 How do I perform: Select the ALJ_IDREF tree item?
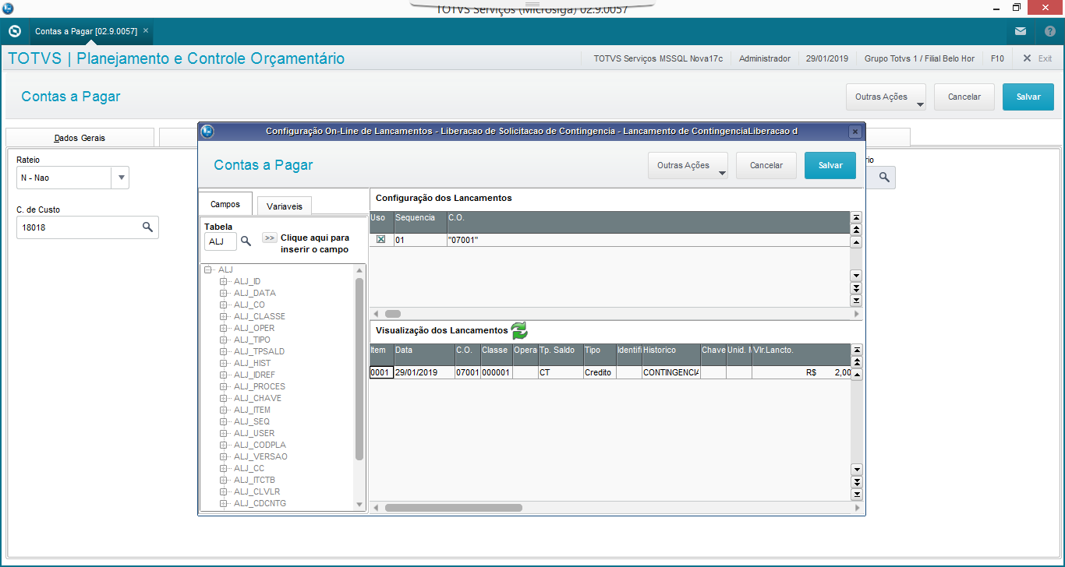[254, 375]
